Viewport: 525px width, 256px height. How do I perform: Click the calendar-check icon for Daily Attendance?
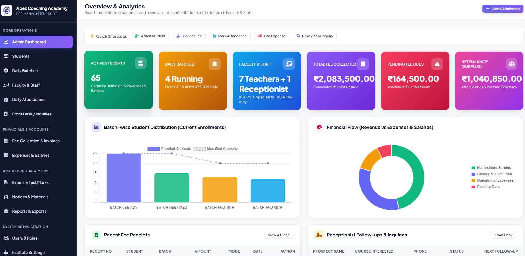[x=6, y=100]
